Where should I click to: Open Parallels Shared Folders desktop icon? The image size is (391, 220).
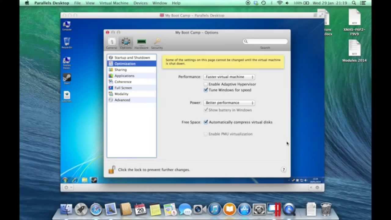pyautogui.click(x=67, y=63)
